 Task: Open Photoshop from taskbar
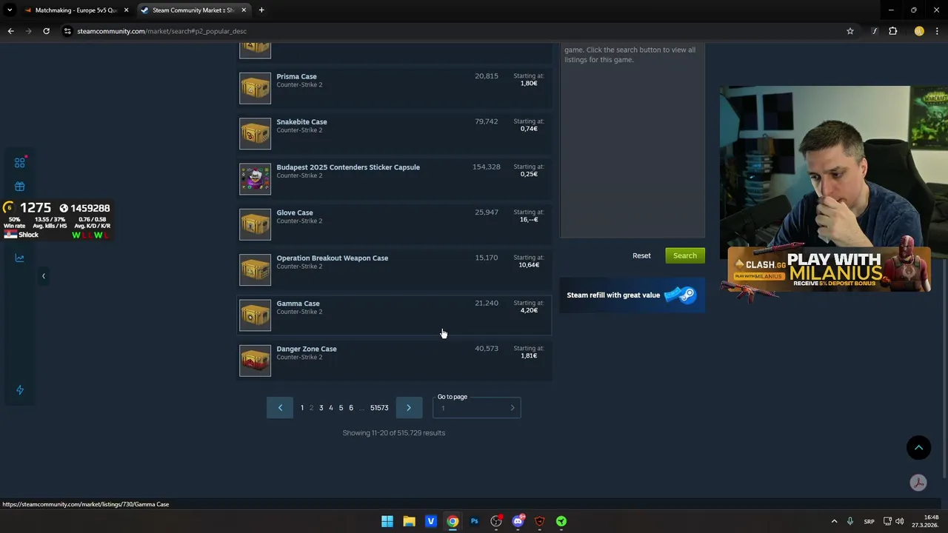coord(474,521)
